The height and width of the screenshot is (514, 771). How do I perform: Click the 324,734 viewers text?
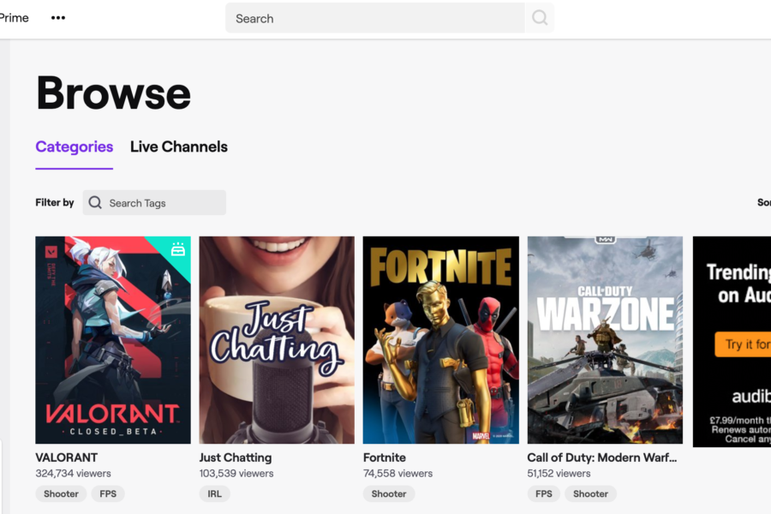click(74, 473)
